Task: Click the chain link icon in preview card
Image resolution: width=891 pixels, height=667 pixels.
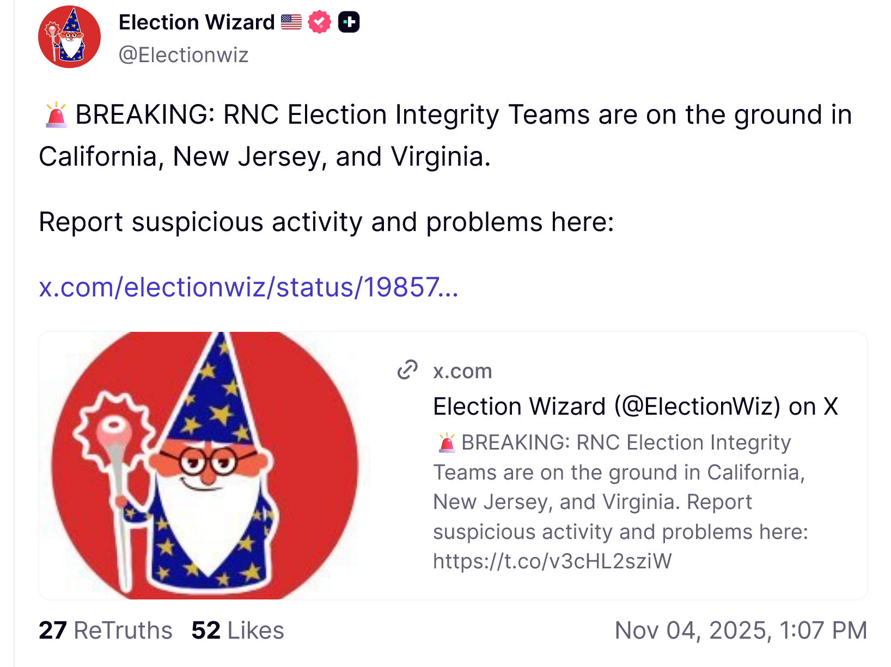Action: (407, 370)
